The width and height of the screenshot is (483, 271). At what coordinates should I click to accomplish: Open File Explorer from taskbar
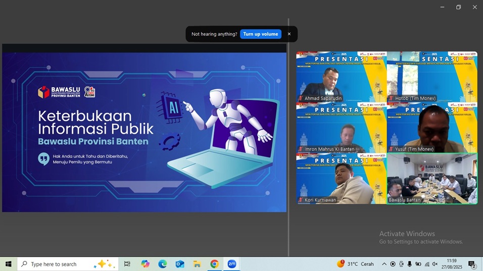coord(197,264)
